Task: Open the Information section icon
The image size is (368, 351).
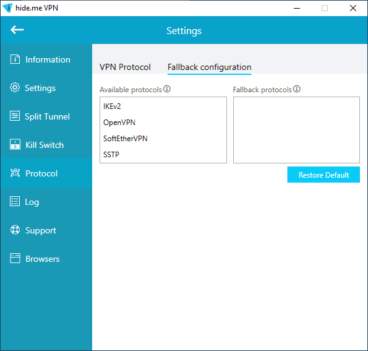Action: tap(15, 59)
